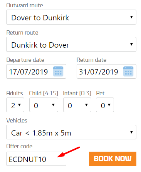The width and height of the screenshot is (141, 172).
Task: Select the Dover to Dunkirk route box
Action: point(71,17)
